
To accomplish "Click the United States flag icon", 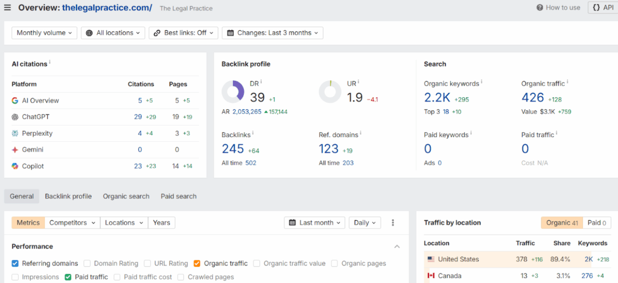I will (431, 259).
